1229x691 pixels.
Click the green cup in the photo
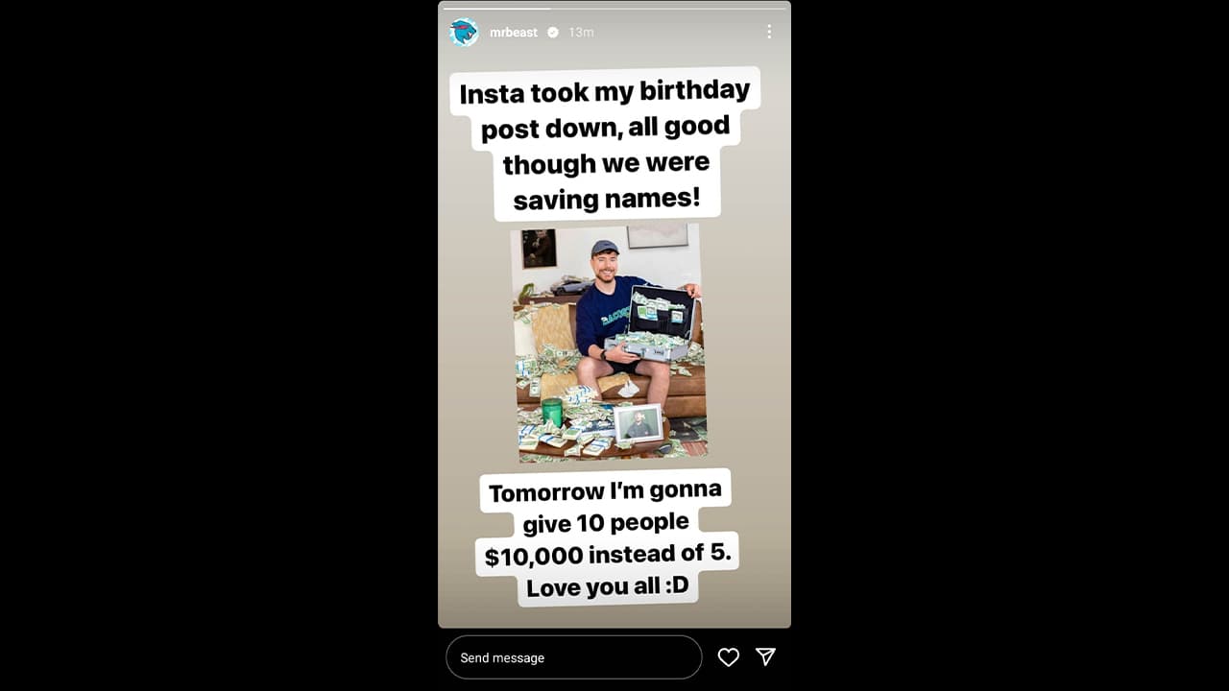pyautogui.click(x=551, y=412)
